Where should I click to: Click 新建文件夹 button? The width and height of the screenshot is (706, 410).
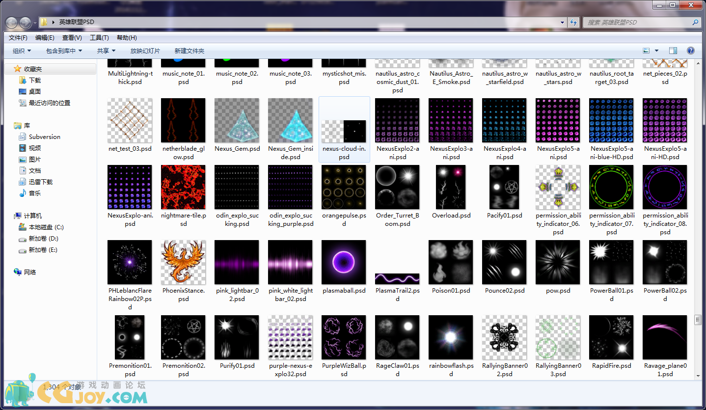tap(189, 51)
